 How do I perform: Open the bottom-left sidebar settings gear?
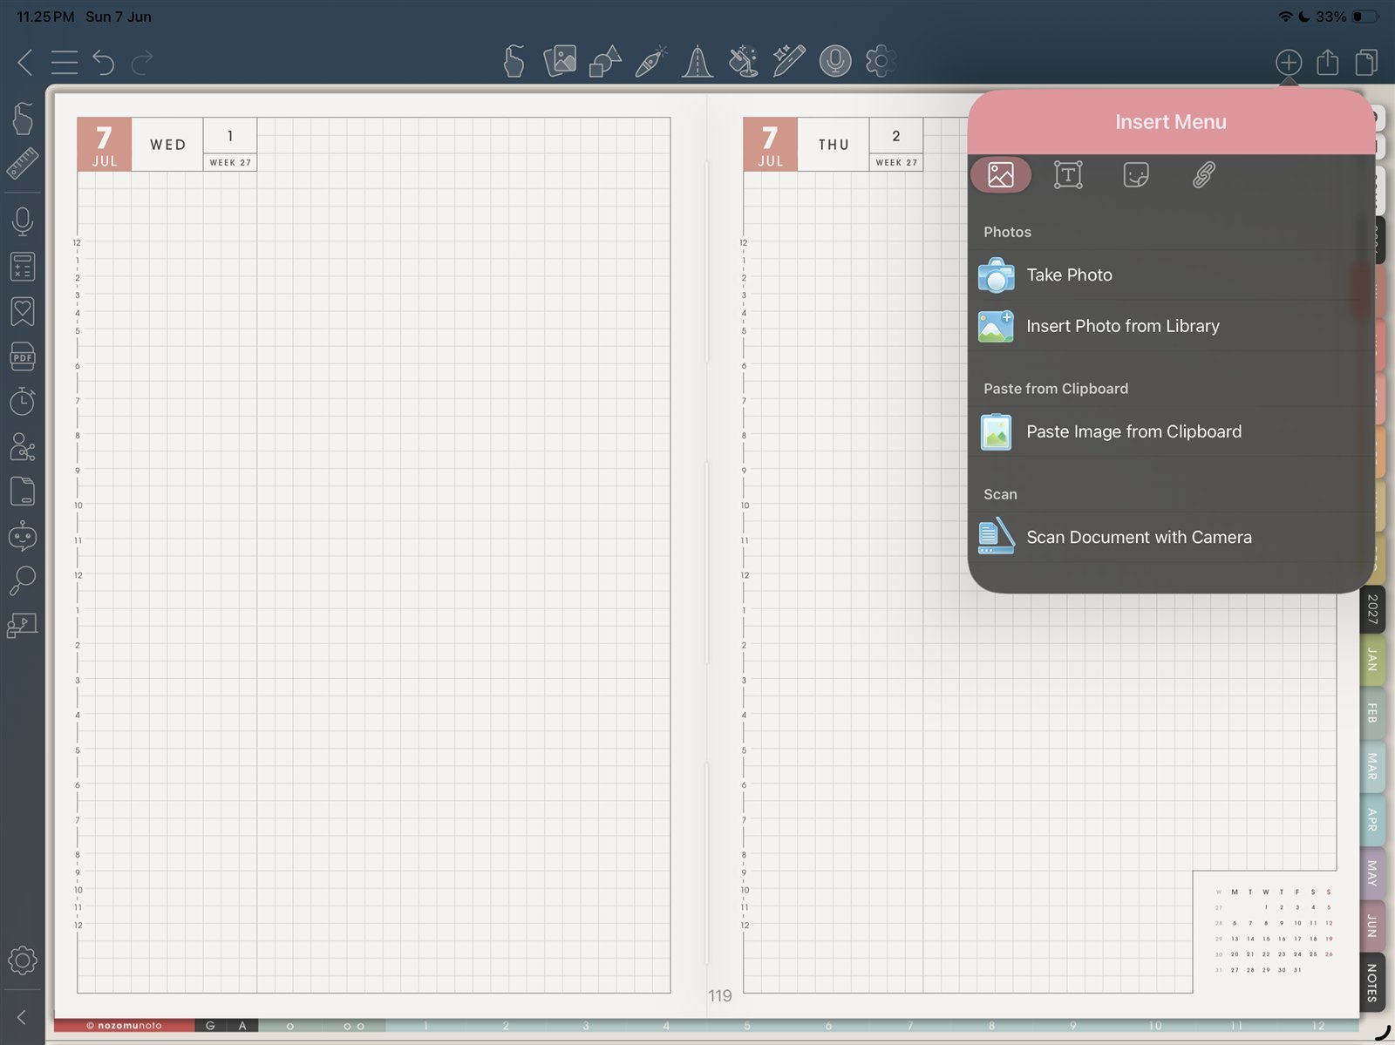[x=23, y=960]
